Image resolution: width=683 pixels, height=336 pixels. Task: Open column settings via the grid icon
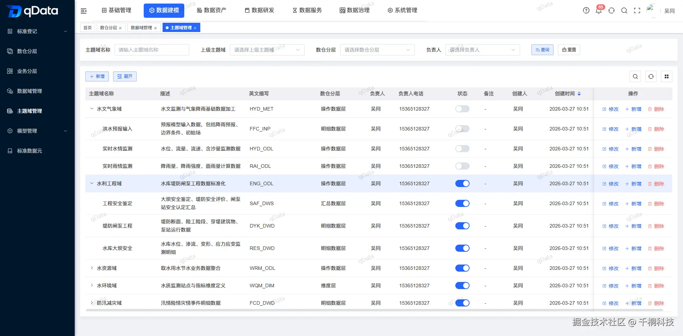667,76
